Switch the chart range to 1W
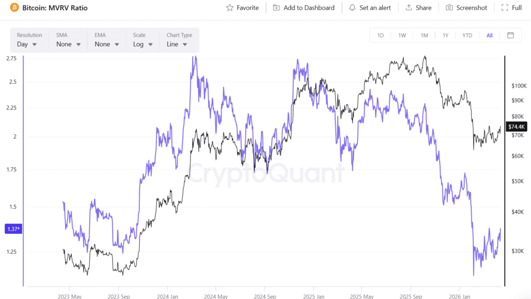 click(x=402, y=35)
